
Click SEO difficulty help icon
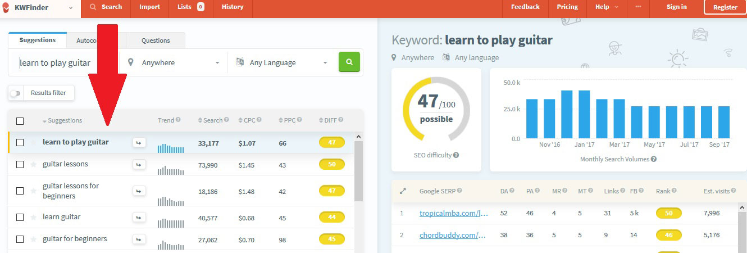(456, 155)
